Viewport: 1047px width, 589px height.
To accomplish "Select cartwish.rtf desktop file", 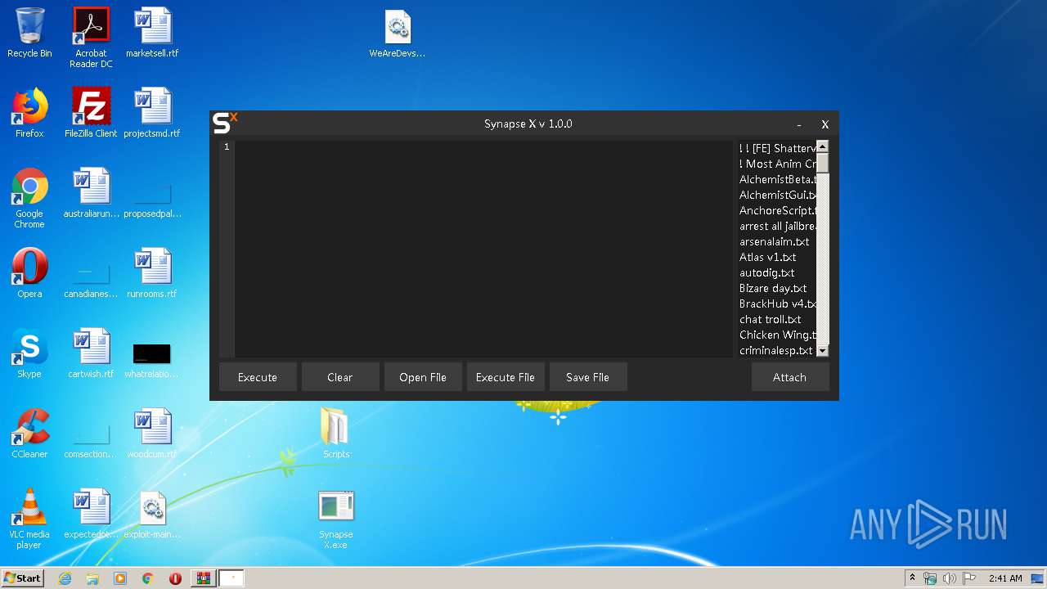I will point(91,353).
